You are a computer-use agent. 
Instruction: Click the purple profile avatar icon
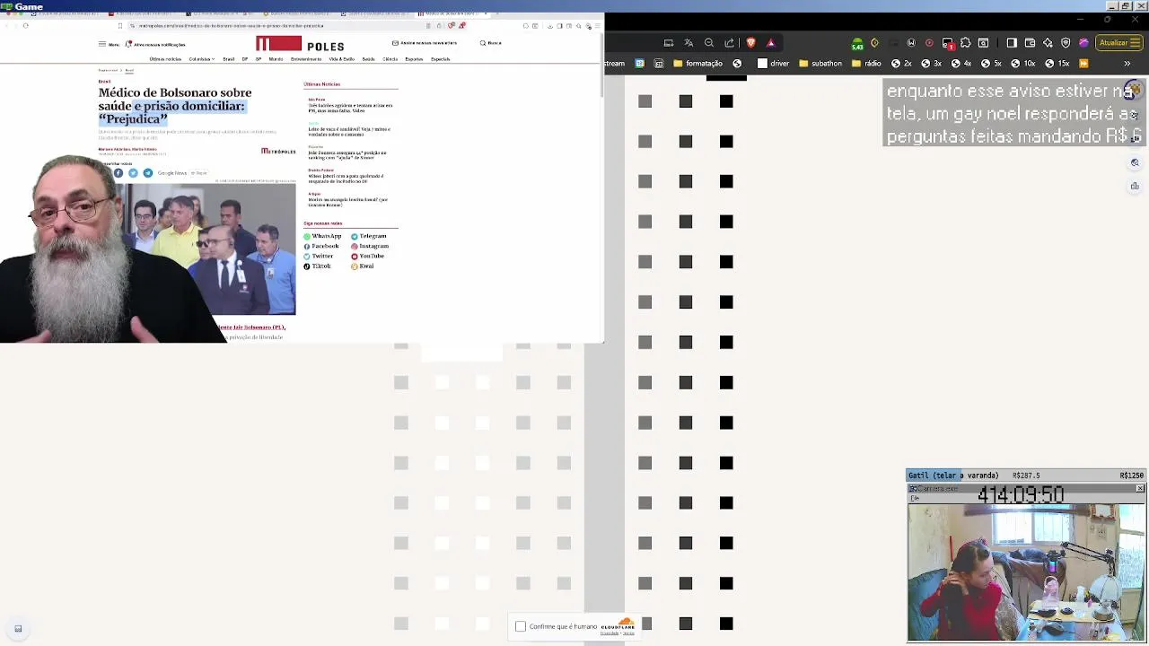tap(1083, 43)
